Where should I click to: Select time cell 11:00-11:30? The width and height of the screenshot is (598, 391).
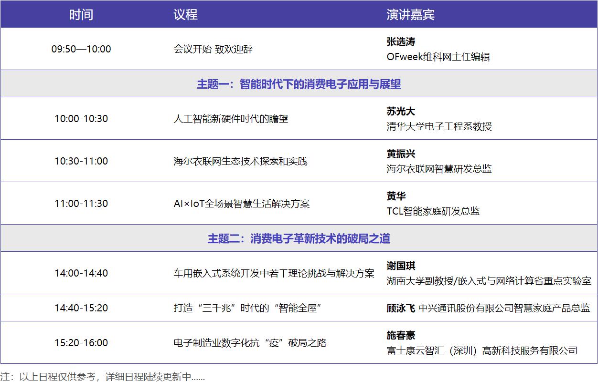tap(81, 204)
